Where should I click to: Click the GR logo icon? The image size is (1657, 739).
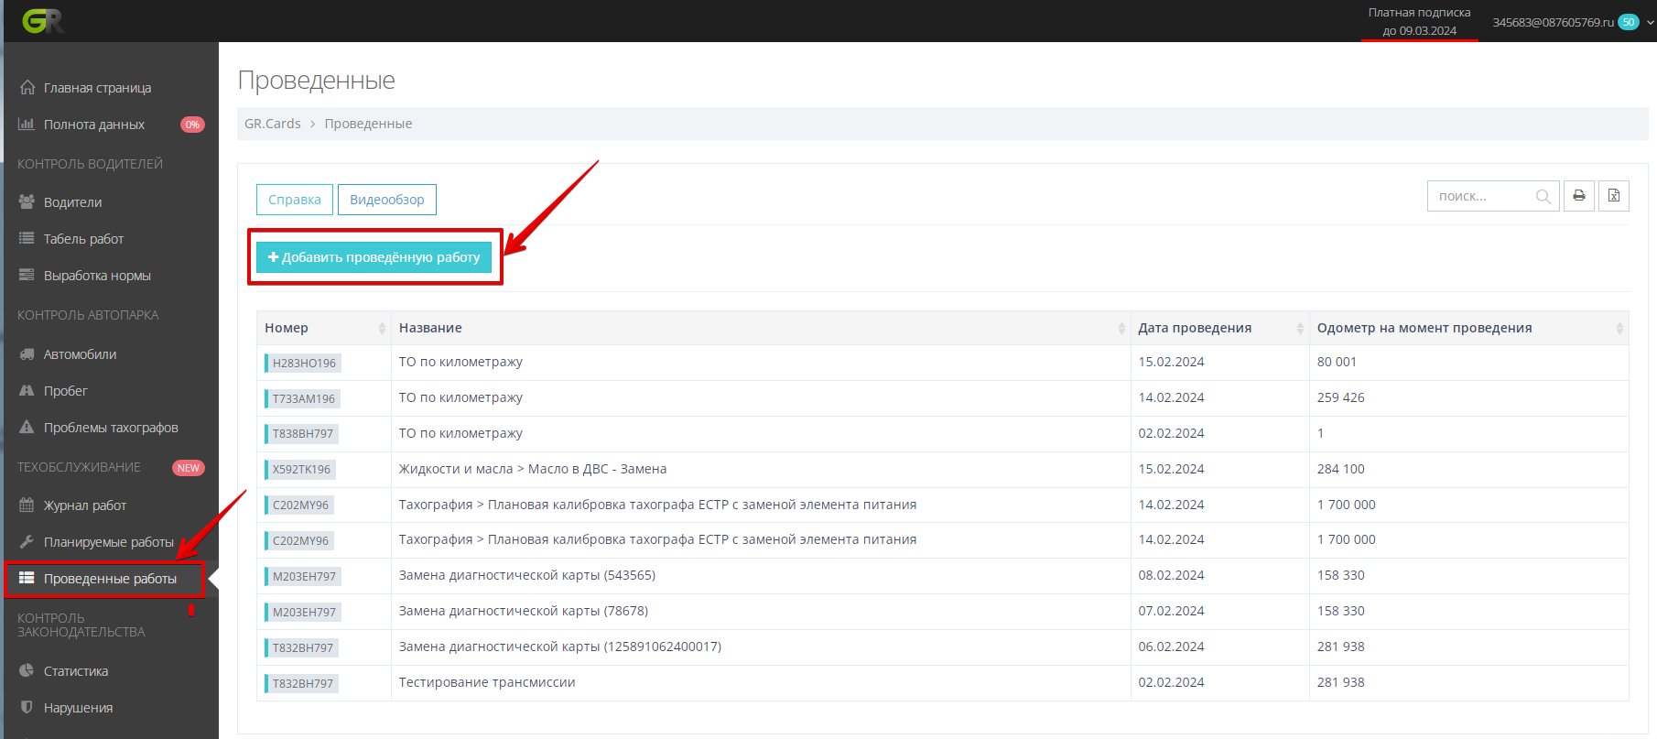point(43,21)
